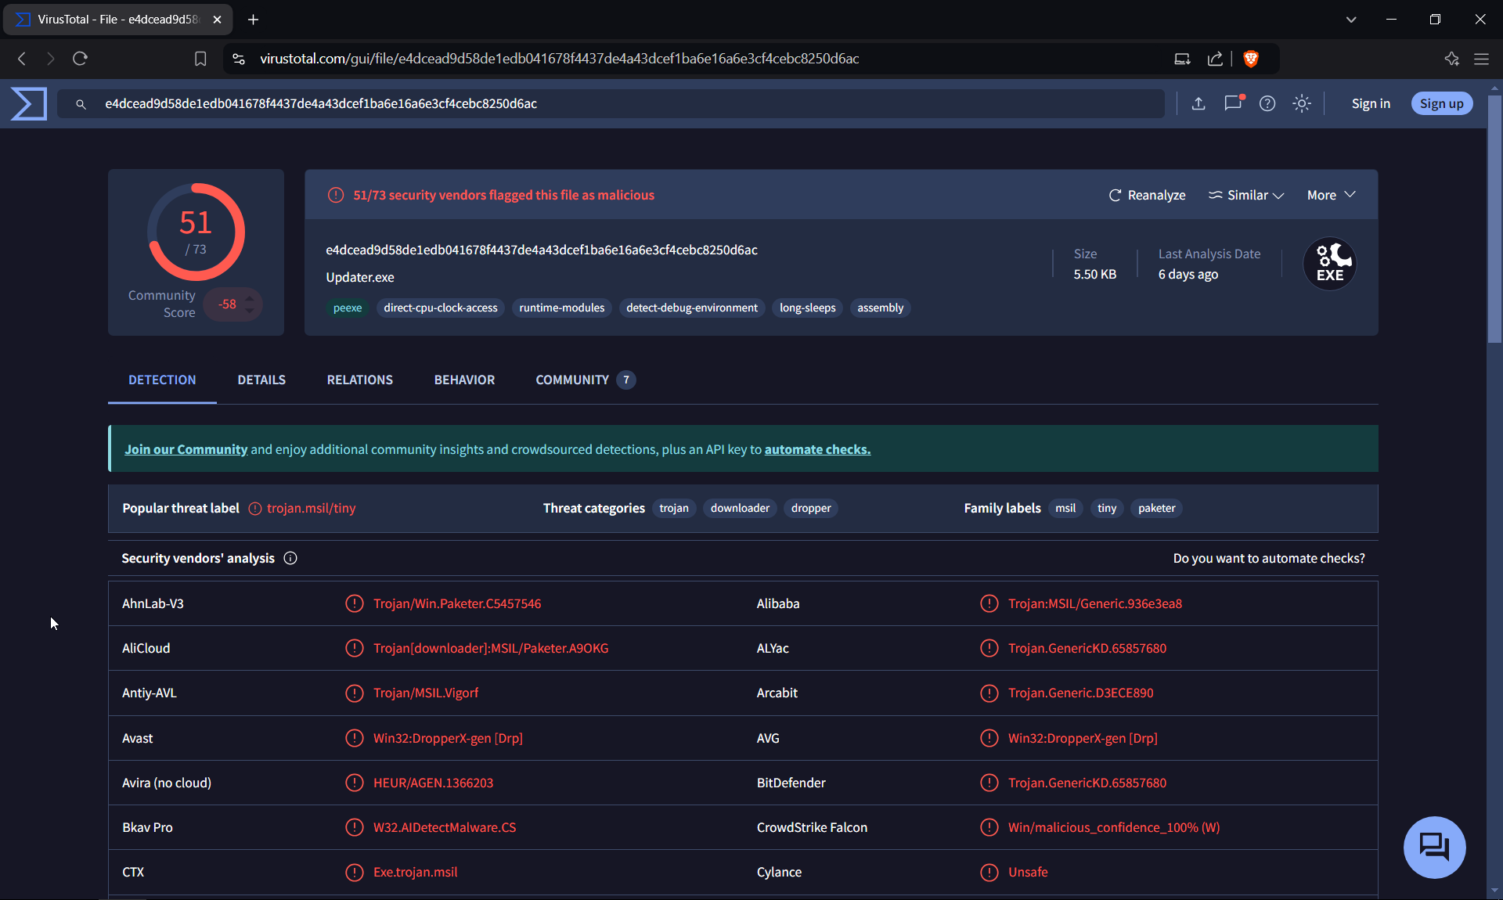Upvote the community score
1503x900 pixels.
click(x=250, y=297)
